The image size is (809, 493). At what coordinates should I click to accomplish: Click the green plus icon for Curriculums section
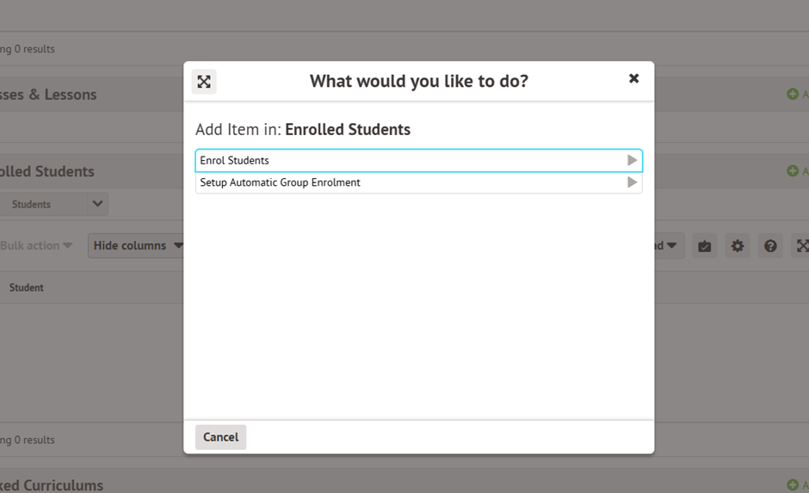pos(793,485)
